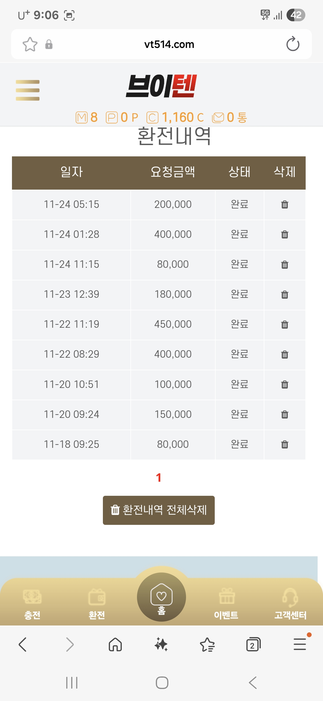Open the gold hamburger site menu
The width and height of the screenshot is (323, 701).
coord(28,90)
